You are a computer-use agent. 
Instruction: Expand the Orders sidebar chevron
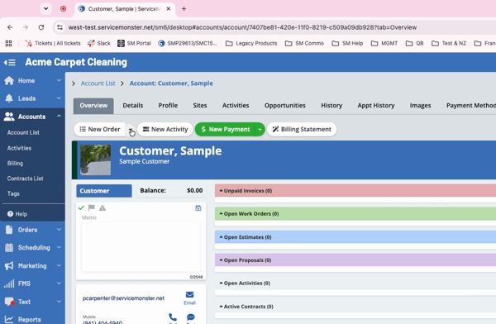59,230
